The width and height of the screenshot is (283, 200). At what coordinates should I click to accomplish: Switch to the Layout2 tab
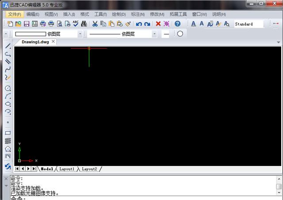89,169
